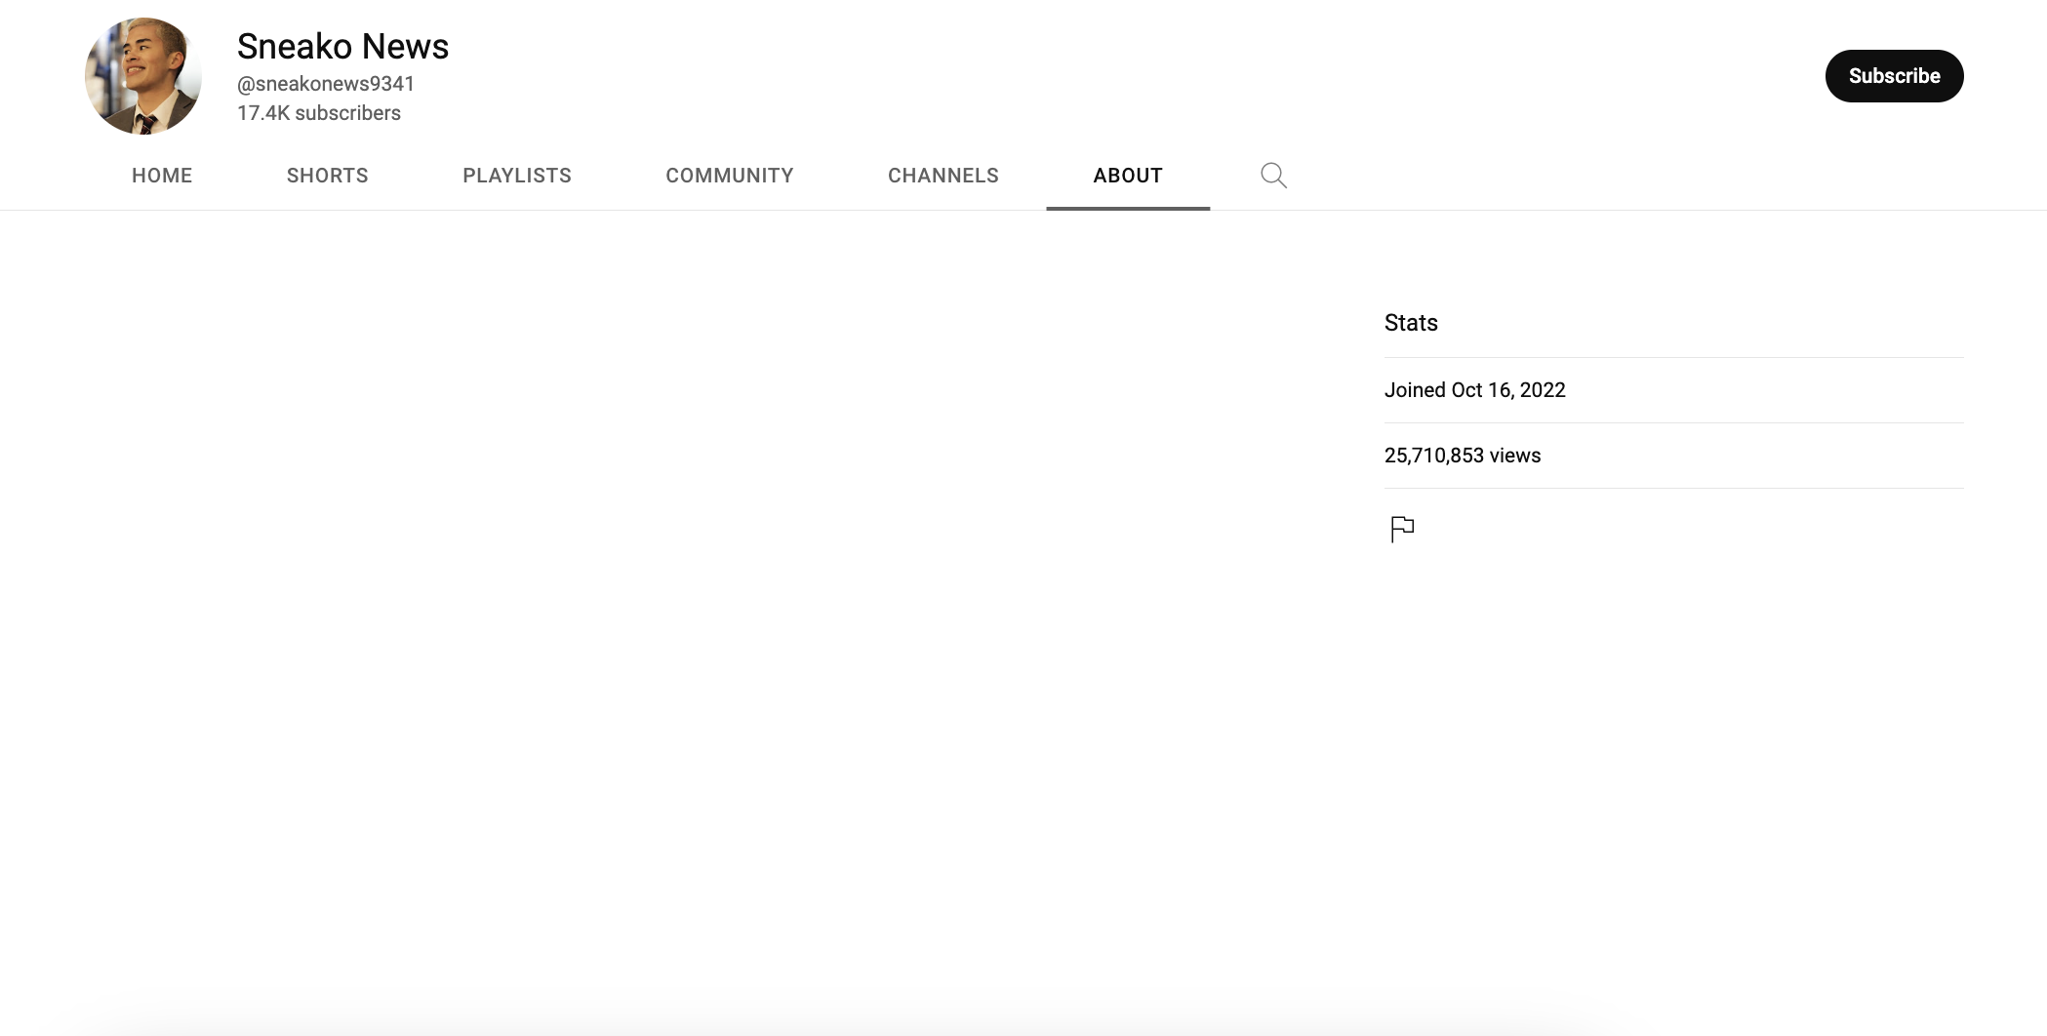Tap the search icon beside the About tab
This screenshot has width=2047, height=1036.
pos(1273,176)
